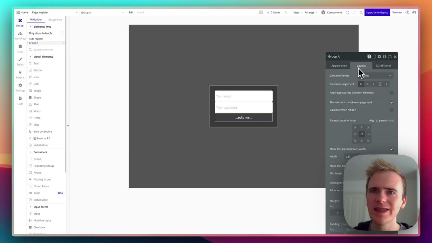Image resolution: width=432 pixels, height=243 pixels.
Task: Open the Page: register dropdown
Action: point(55,12)
